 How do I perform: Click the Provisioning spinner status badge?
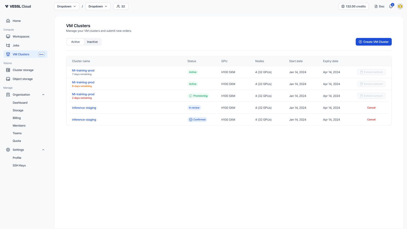[198, 96]
